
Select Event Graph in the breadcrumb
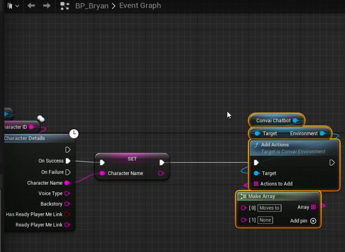point(140,6)
